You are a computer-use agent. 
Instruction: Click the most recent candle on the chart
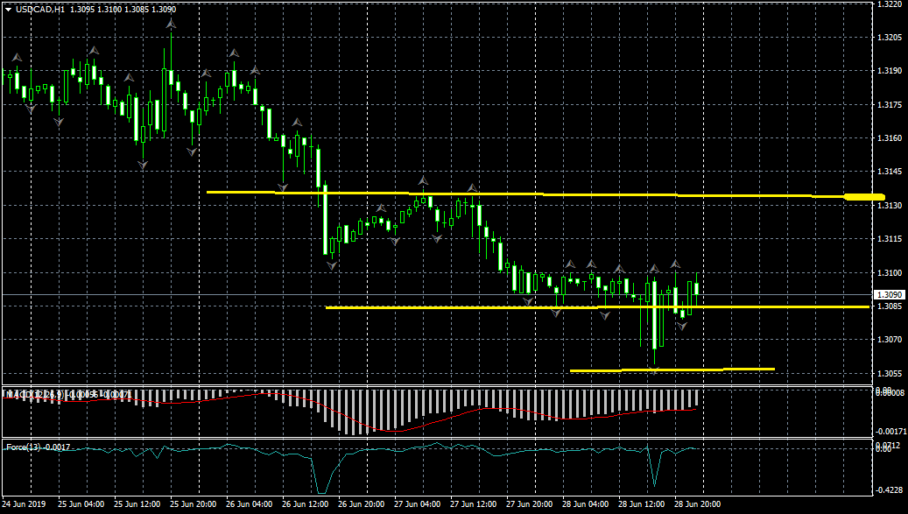pos(696,287)
